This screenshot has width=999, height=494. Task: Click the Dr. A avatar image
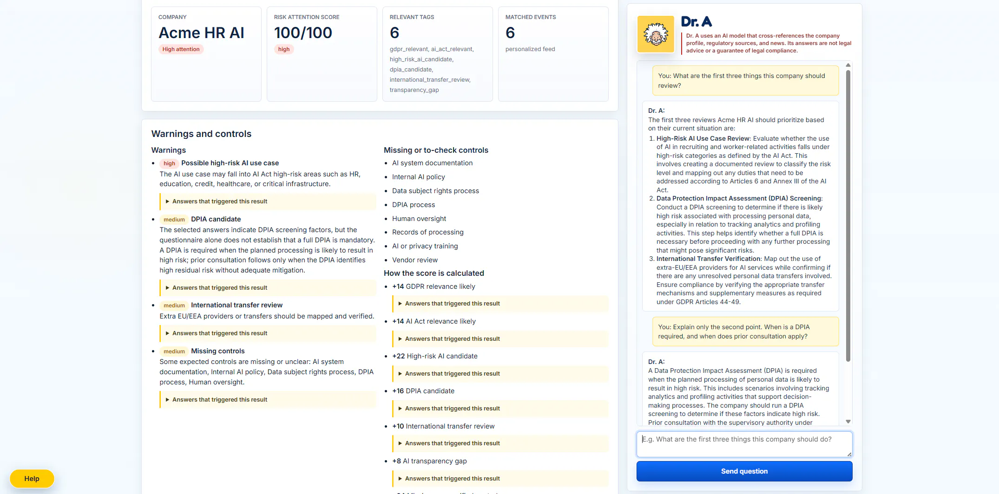656,34
